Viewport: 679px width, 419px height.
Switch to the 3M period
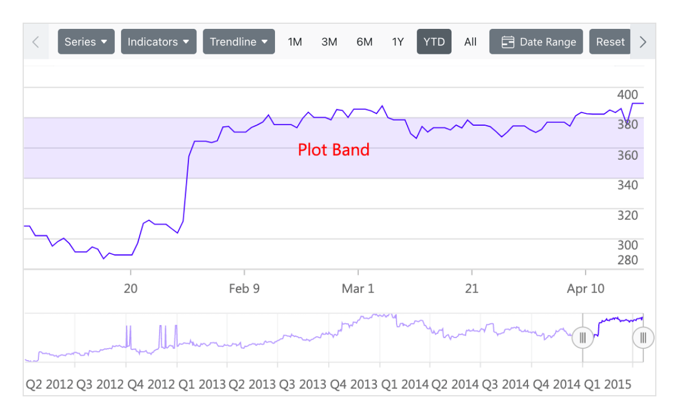[329, 42]
